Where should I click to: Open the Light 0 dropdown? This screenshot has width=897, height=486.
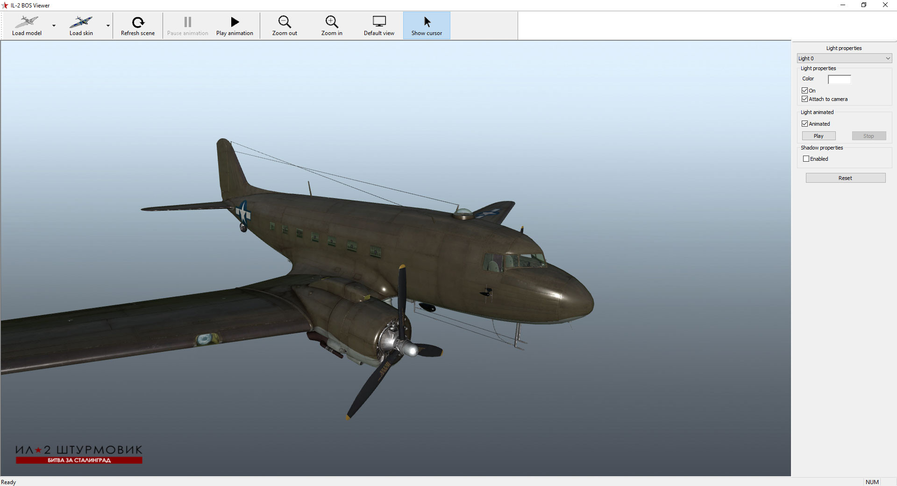tap(844, 58)
